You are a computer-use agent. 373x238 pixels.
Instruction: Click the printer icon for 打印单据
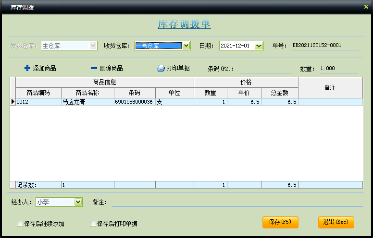point(161,68)
